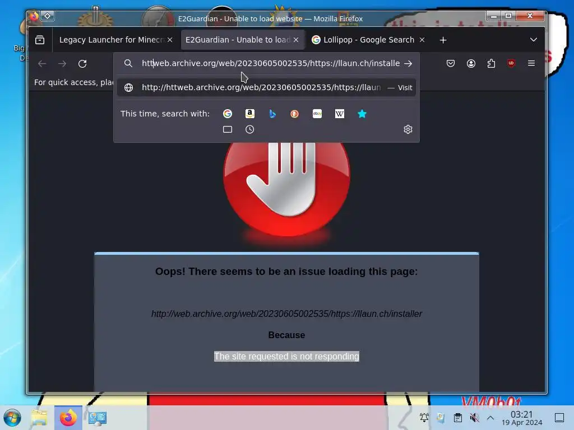Open system settings taskbar icon
574x430 pixels.
coord(98,418)
